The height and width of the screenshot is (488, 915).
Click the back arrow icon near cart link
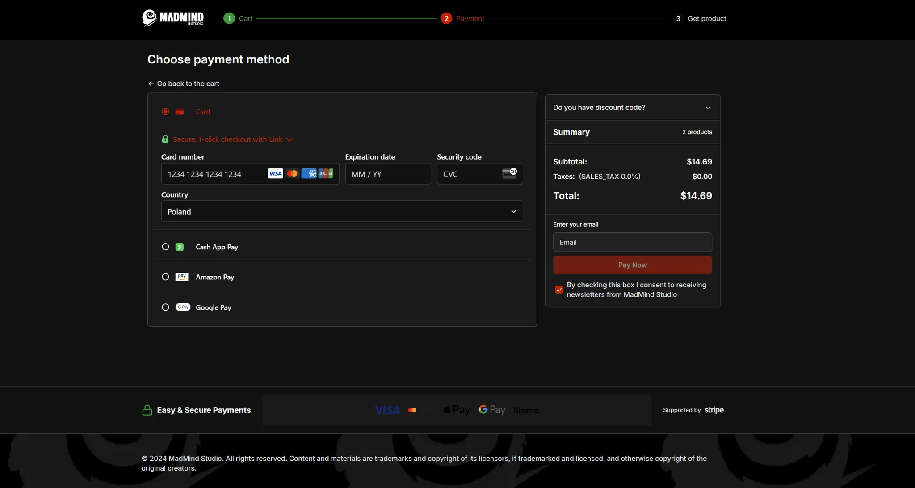pos(151,84)
